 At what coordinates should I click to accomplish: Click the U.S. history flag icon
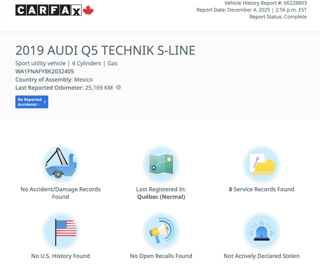[x=61, y=231]
